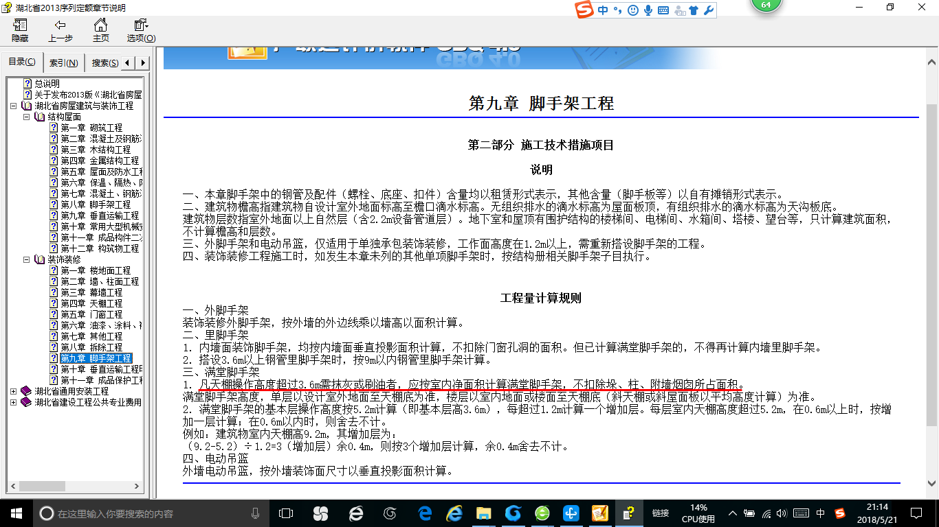Select 第六章 油漆、涂料 topic
This screenshot has width=939, height=527.
coord(101,325)
